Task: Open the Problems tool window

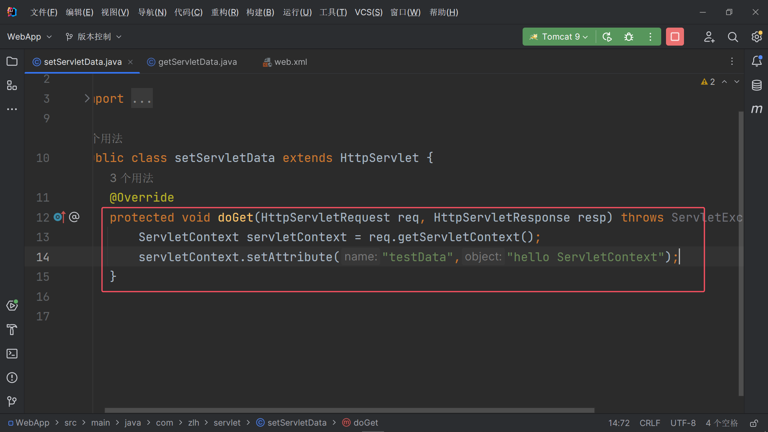Action: coord(12,378)
